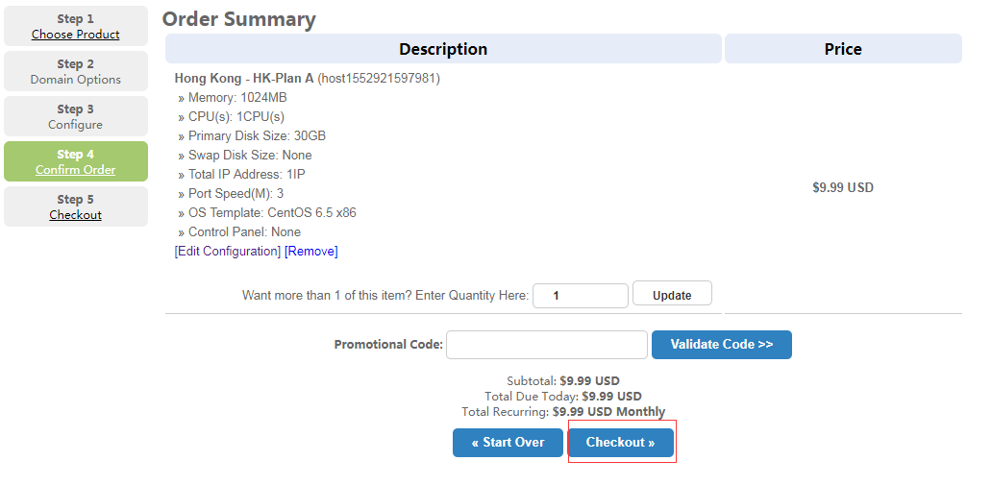This screenshot has width=992, height=485.
Task: Select Step 3 Configure in sidebar
Action: click(75, 117)
